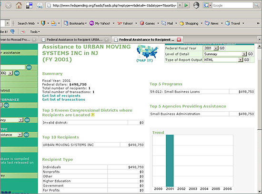This screenshot has width=262, height=194.
Task: Open My Yahoo! toolbar button
Action: [100, 23]
